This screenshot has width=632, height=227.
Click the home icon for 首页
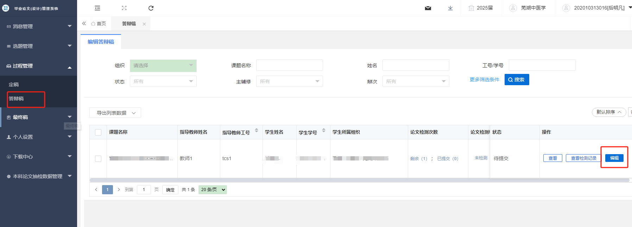pos(93,24)
